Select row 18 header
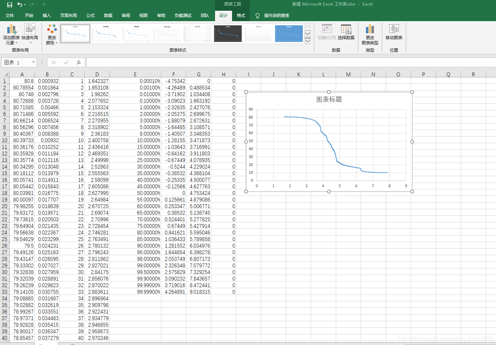 pos(5,193)
